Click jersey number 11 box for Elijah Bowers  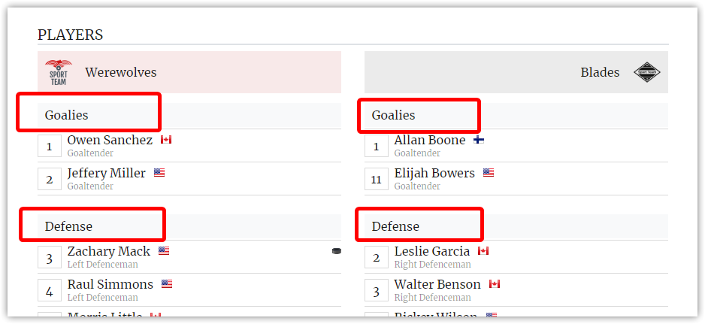377,179
